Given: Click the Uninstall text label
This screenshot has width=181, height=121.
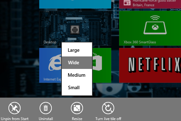Looking at the screenshot, I should click(46, 119).
